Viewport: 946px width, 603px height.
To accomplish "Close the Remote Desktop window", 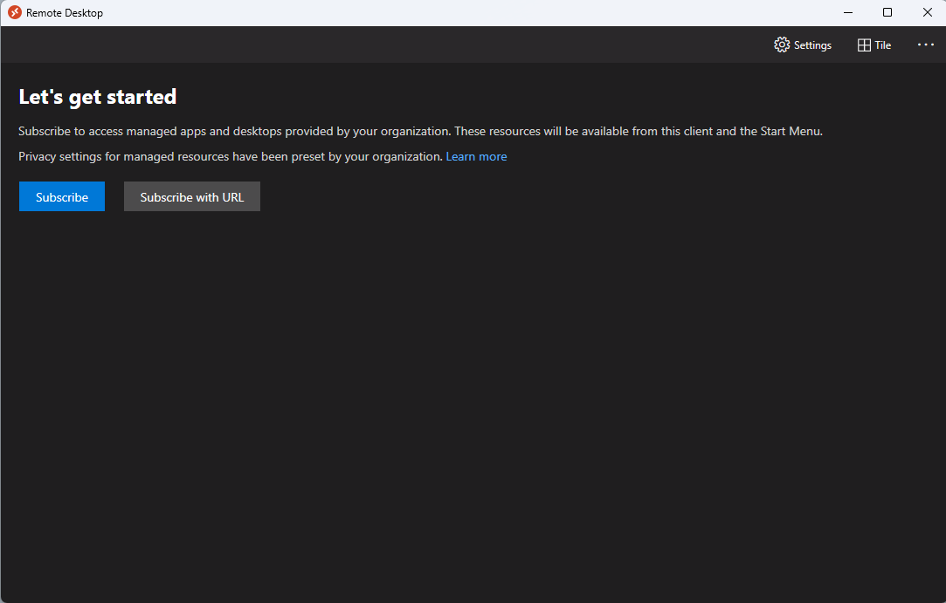I will tap(927, 12).
